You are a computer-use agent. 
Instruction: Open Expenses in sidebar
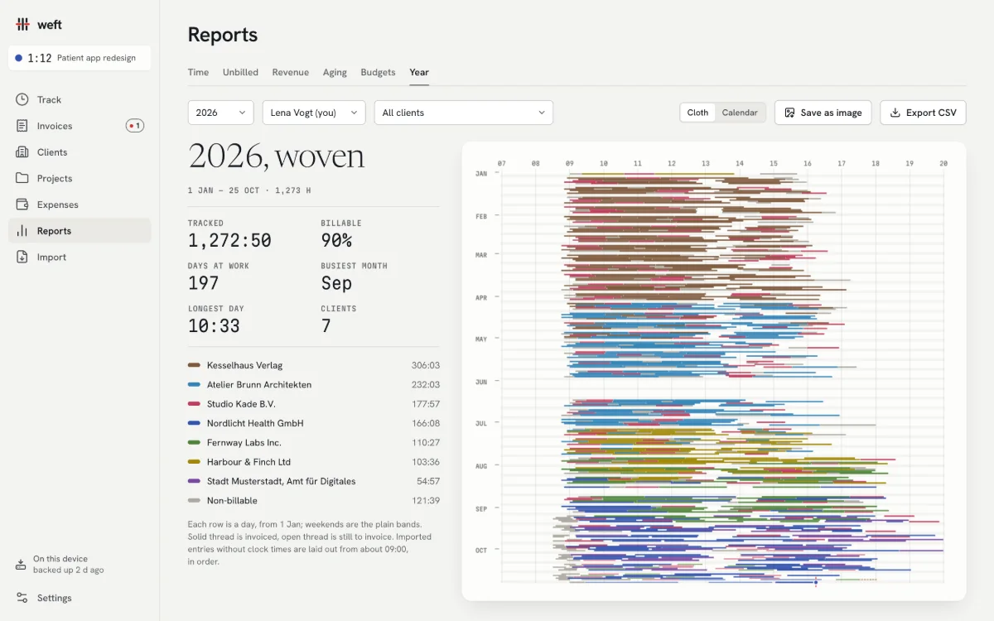pyautogui.click(x=80, y=205)
